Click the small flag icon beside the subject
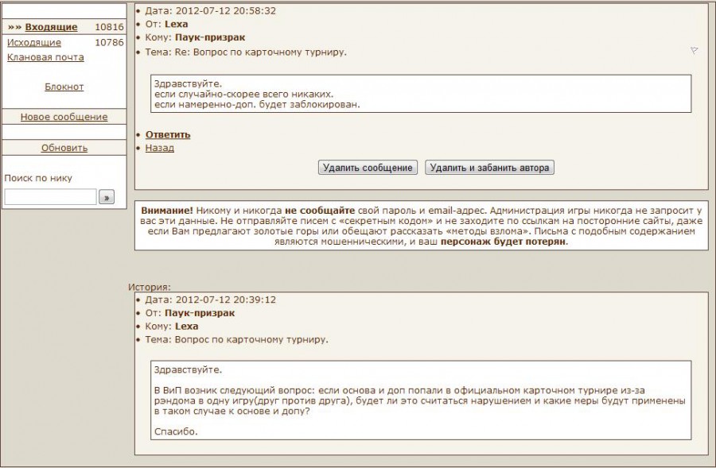The width and height of the screenshot is (716, 468). pyautogui.click(x=694, y=51)
